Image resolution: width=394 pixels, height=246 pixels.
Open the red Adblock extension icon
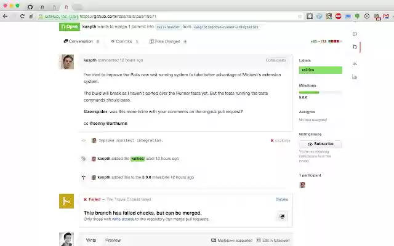(338, 17)
